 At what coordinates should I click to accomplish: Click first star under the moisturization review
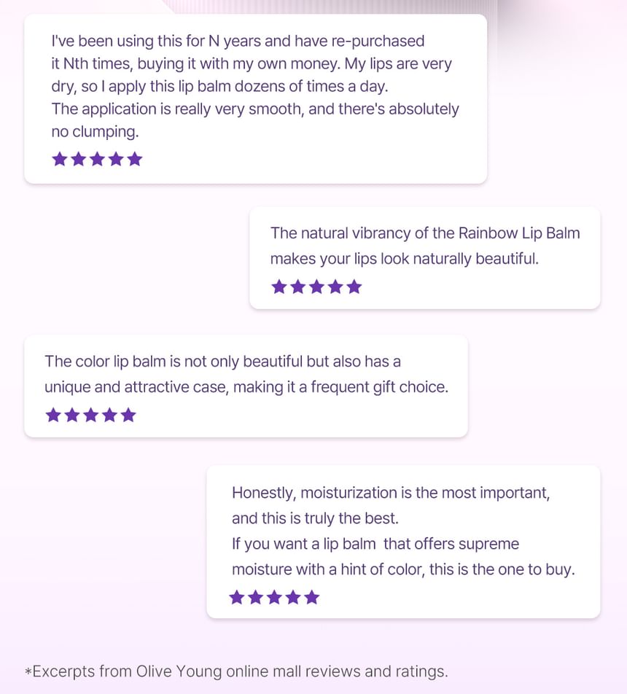tap(237, 598)
